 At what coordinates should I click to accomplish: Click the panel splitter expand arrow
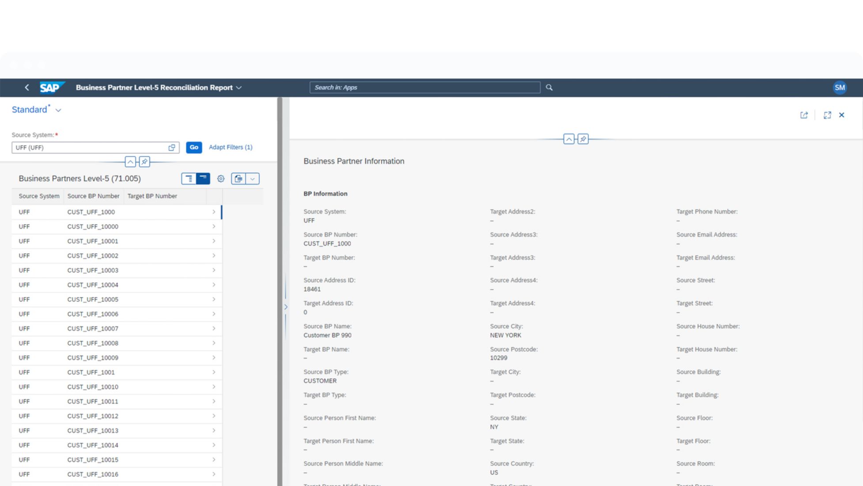tap(286, 307)
